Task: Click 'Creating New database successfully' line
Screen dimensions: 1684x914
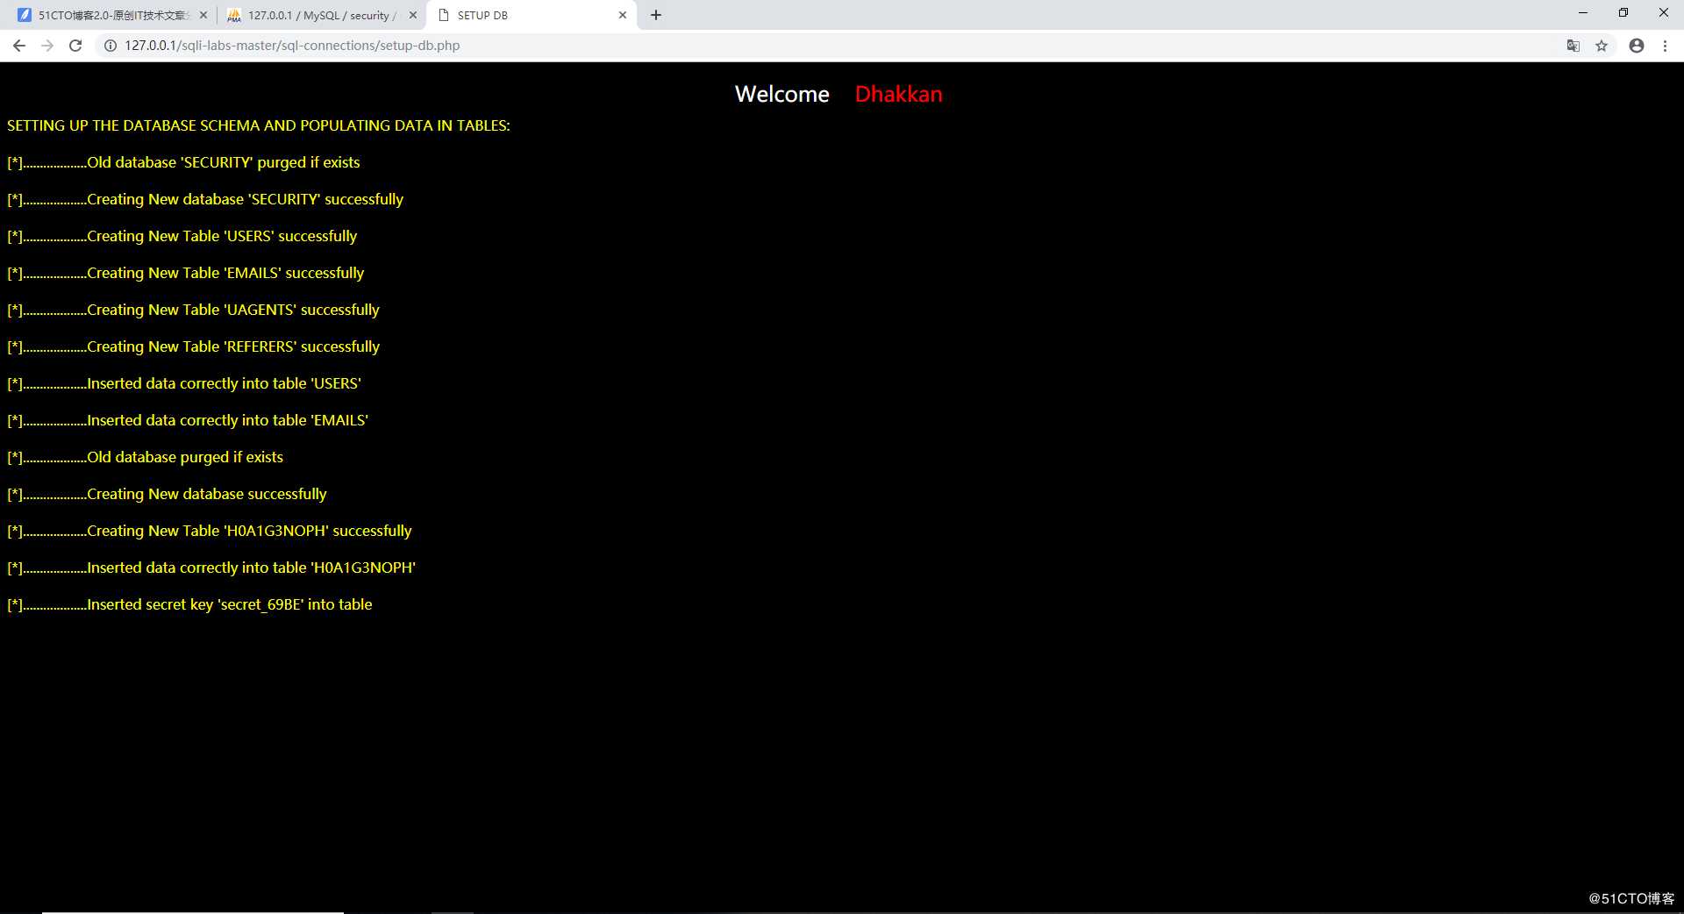Action: click(x=167, y=494)
